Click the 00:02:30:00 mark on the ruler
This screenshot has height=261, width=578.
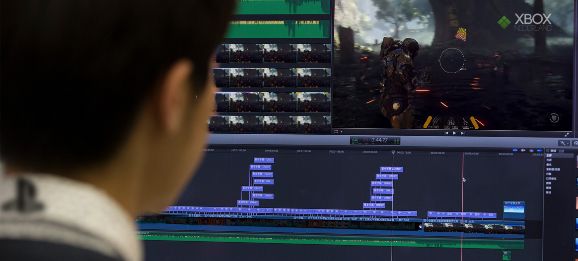pyautogui.click(x=437, y=153)
